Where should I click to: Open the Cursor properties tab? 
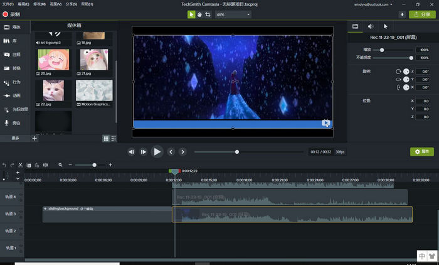(x=386, y=26)
